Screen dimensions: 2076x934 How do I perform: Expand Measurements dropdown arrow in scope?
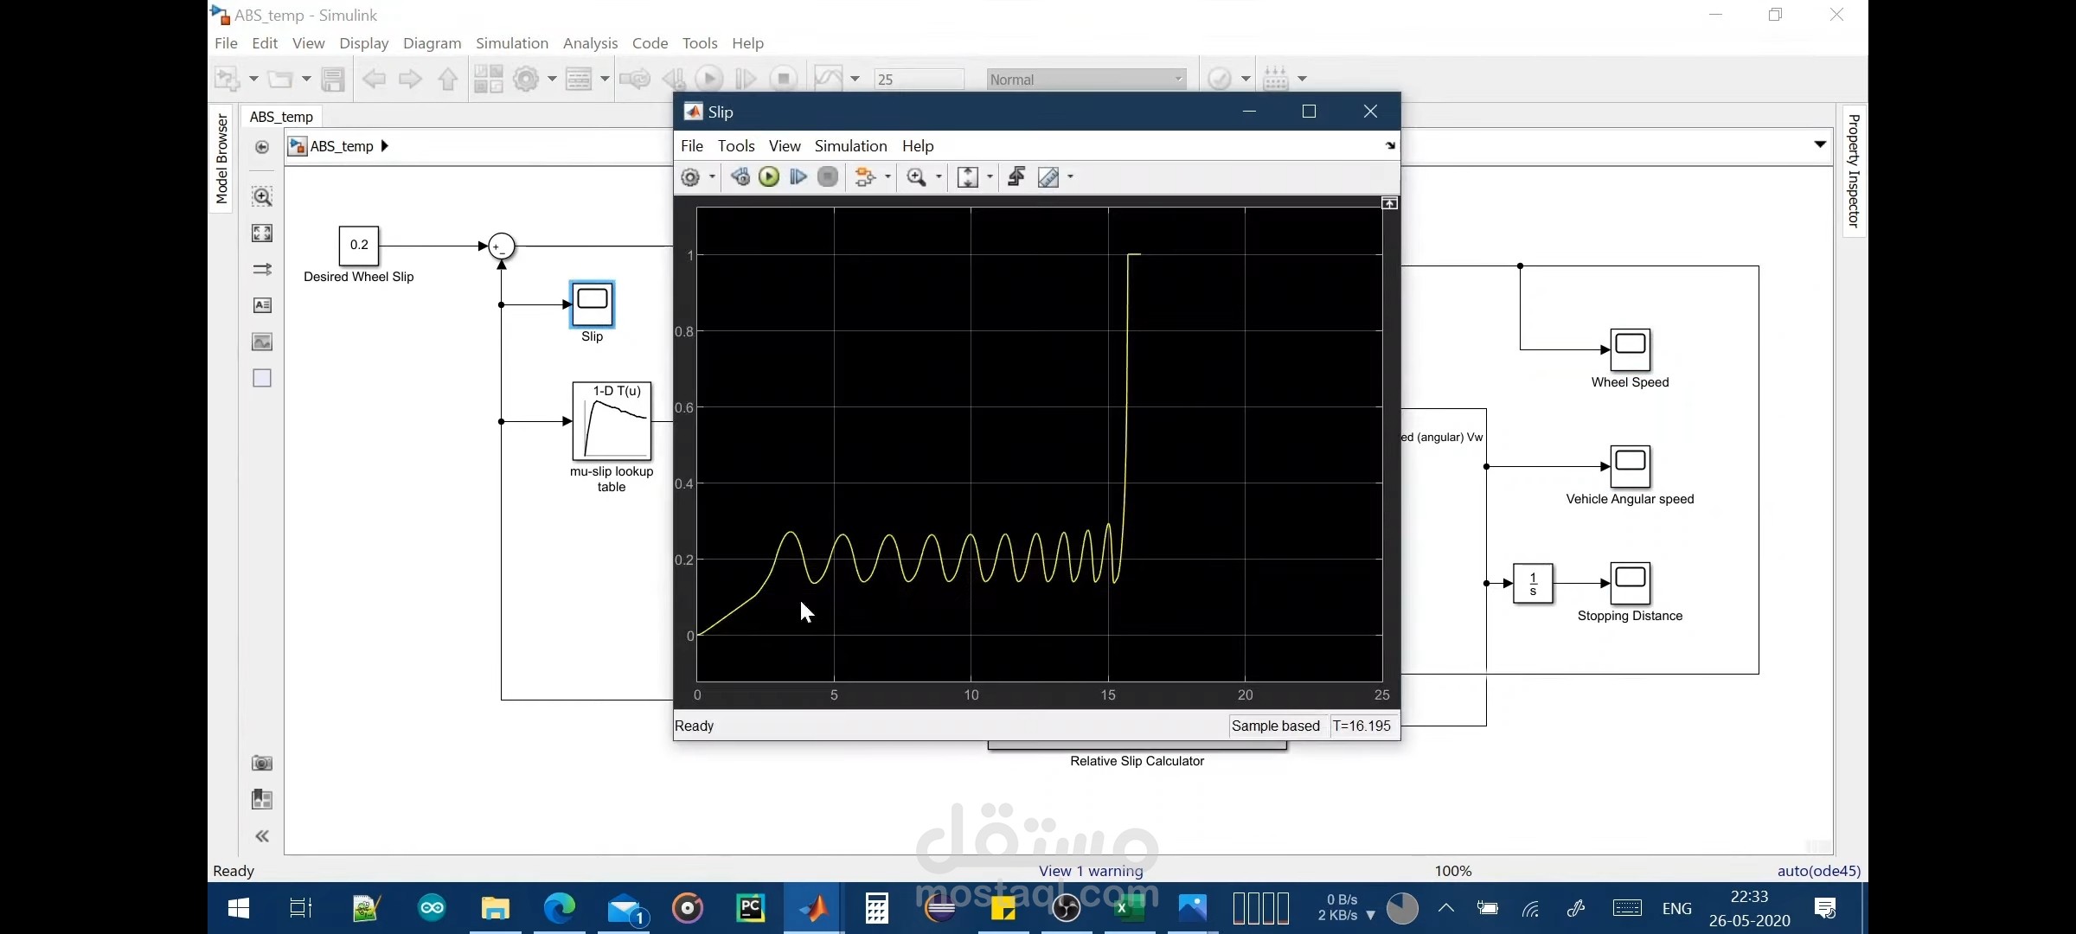[x=1071, y=177]
